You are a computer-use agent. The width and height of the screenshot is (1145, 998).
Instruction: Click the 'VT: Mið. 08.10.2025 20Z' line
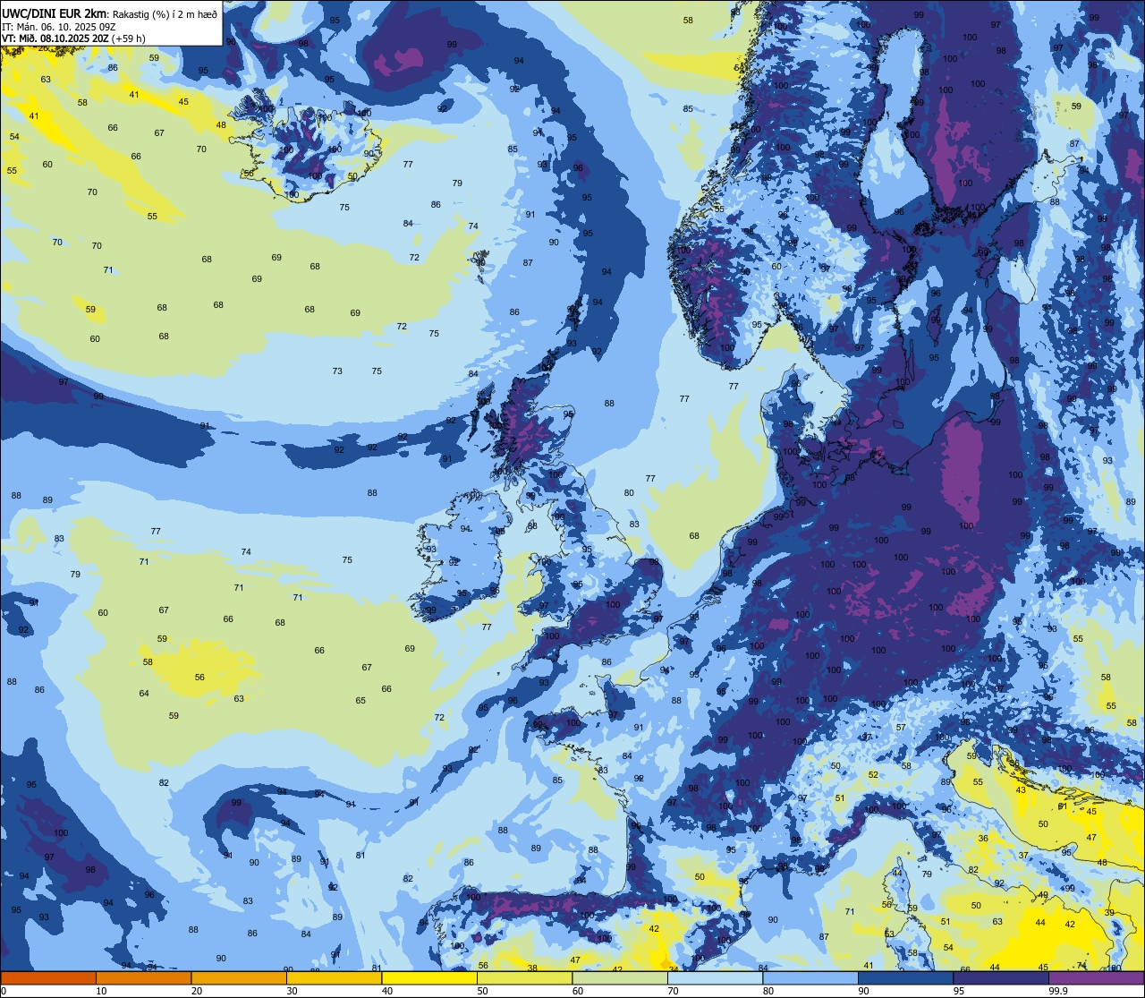(x=56, y=38)
